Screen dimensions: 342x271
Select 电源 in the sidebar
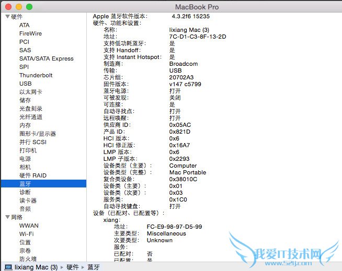(25, 159)
